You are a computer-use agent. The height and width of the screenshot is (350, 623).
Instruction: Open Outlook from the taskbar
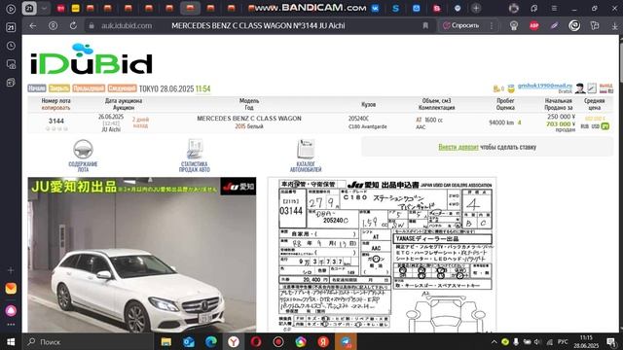189,341
